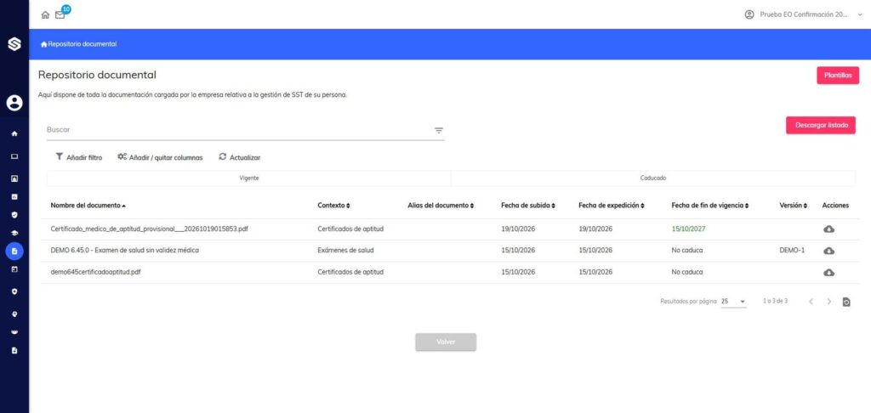Open the shield-check sidebar section
871x413 pixels.
pyautogui.click(x=14, y=214)
